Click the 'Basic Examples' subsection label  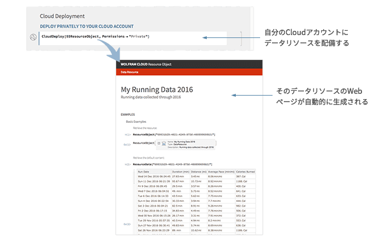[136, 122]
